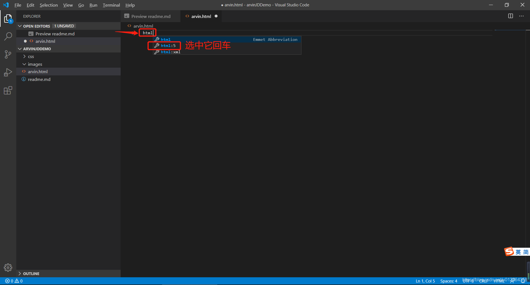530x285 pixels.
Task: Open the Go menu
Action: [81, 5]
